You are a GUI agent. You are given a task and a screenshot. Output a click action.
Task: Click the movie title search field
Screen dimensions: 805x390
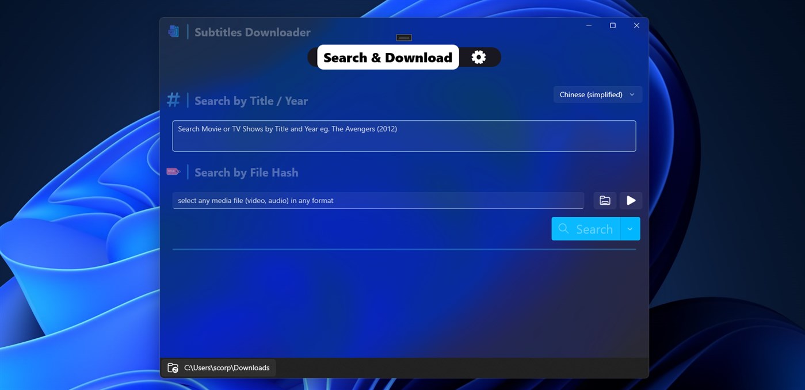[403, 136]
